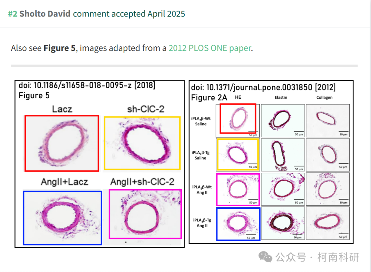This screenshot has width=371, height=272.
Task: Click the #2 comment number link
Action: coord(13,14)
